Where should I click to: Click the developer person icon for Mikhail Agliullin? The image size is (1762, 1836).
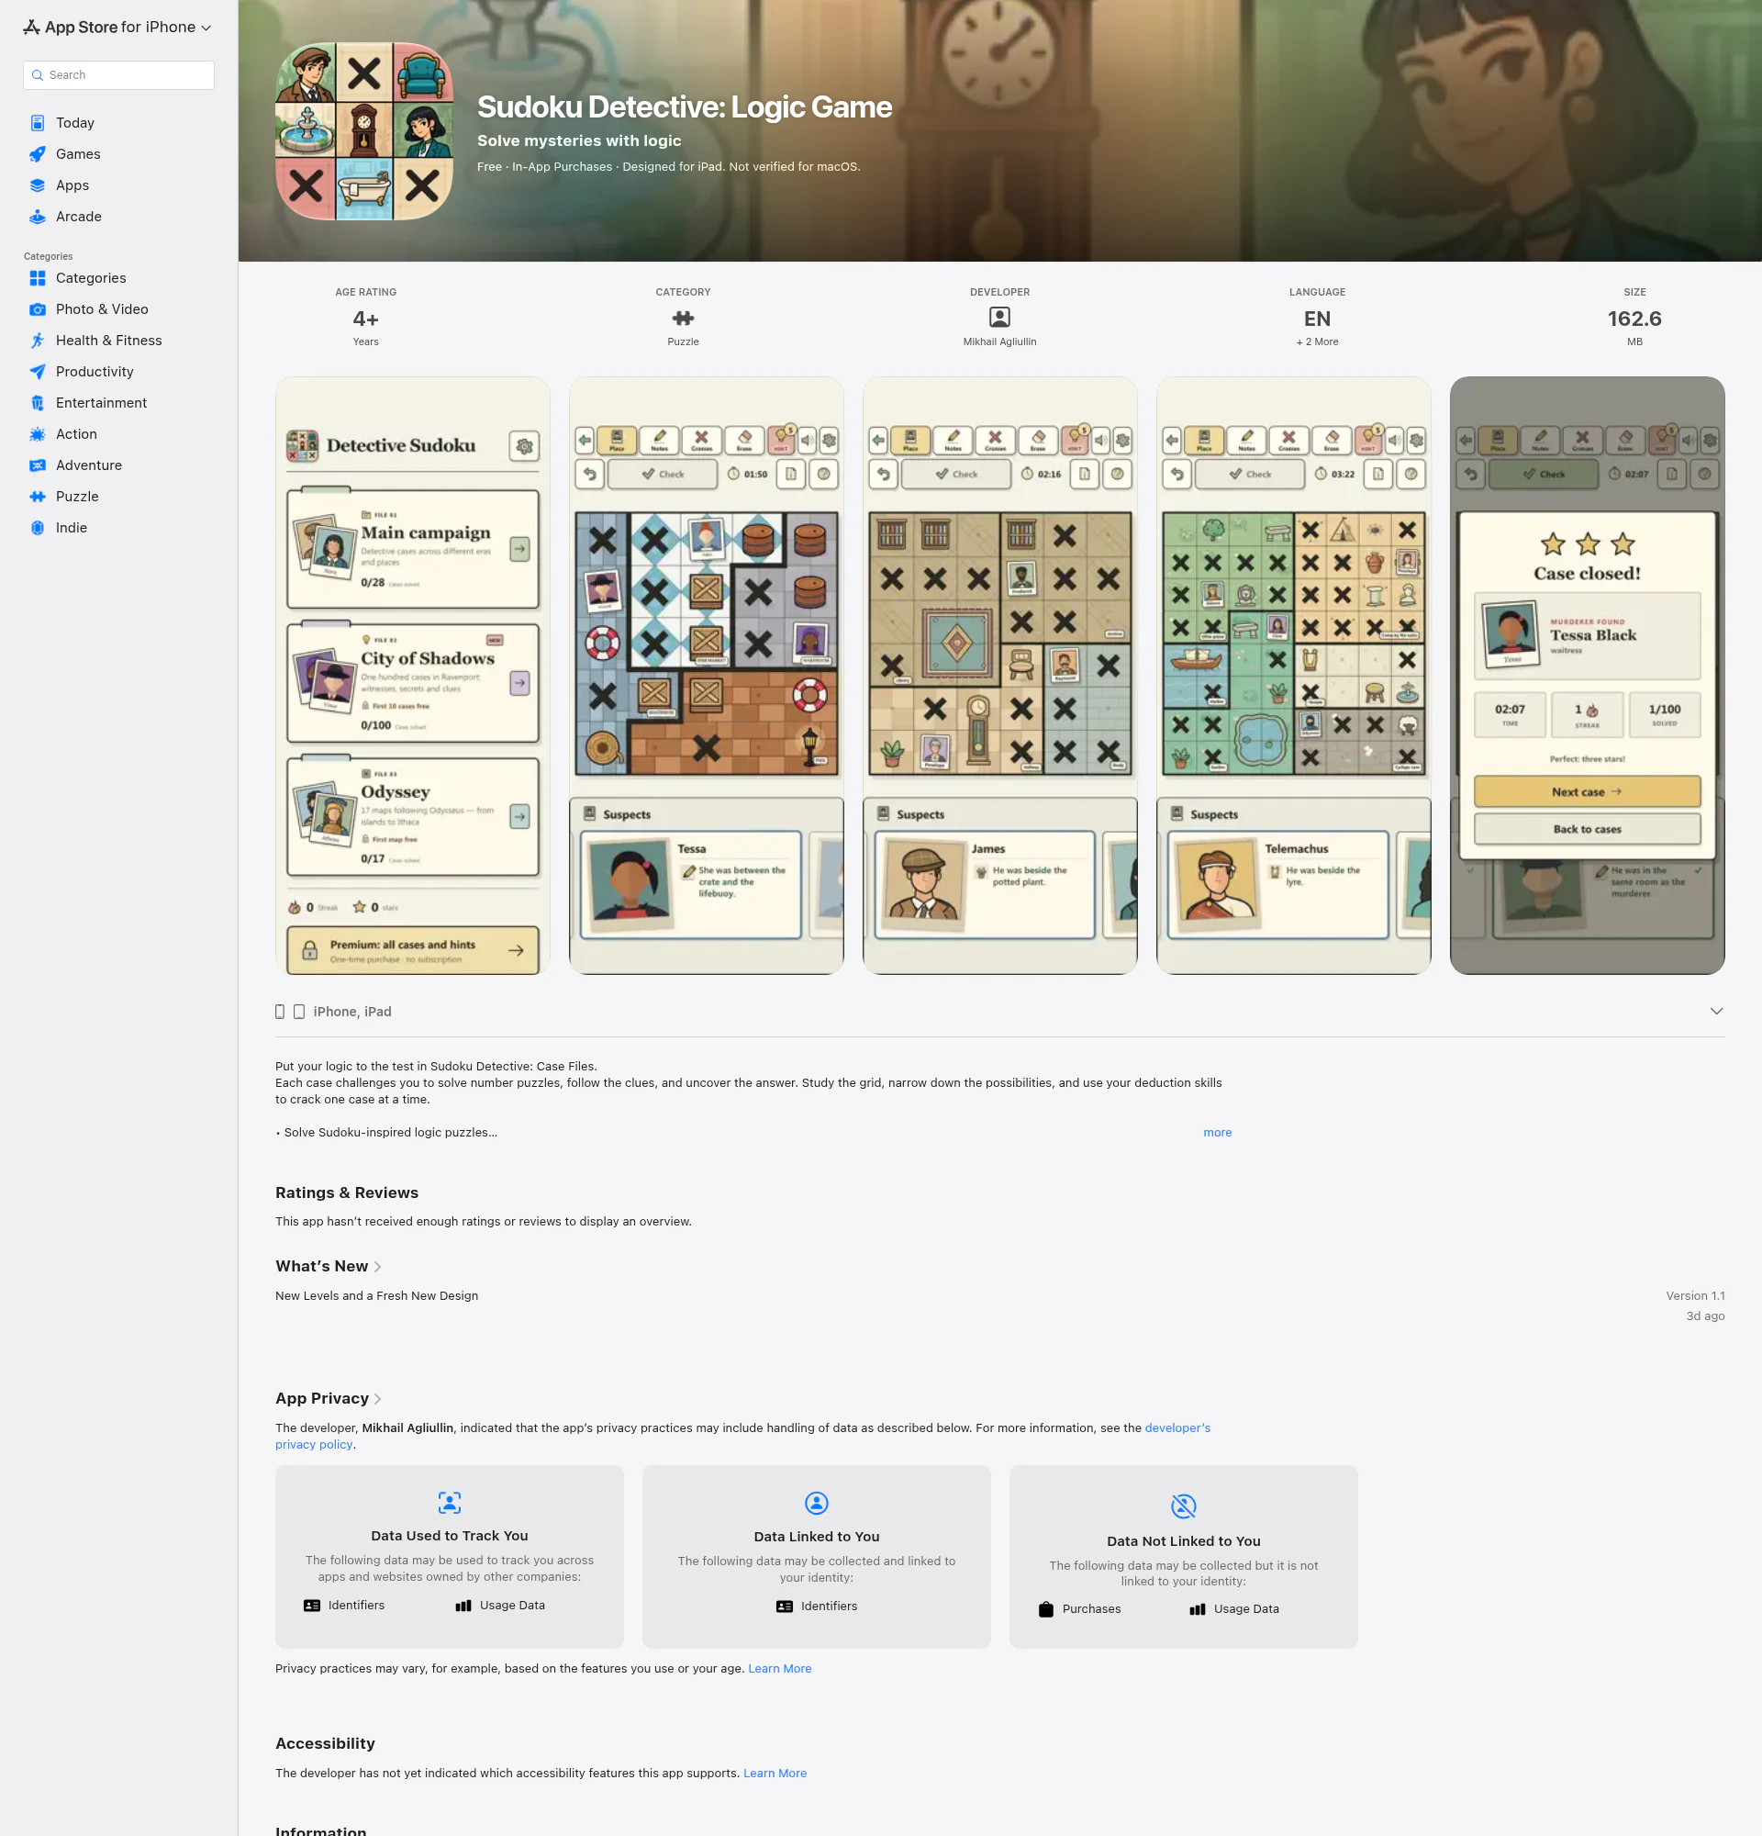(x=1000, y=318)
